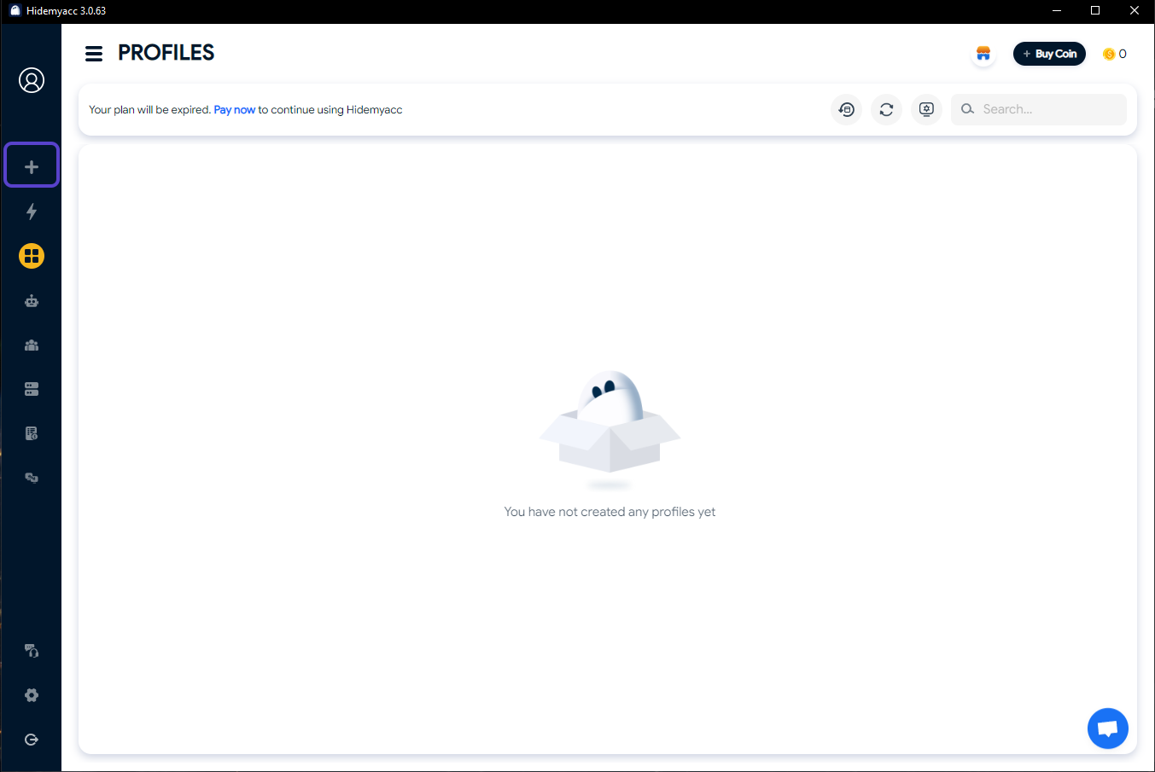Open the Marketplace store icon near Buy Coin
The image size is (1155, 772).
pos(983,54)
